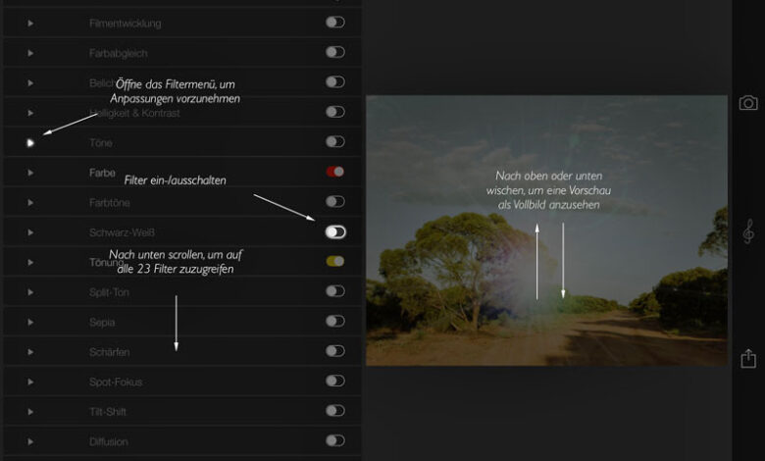Expand the Schwarz-Weiß filter menu
765x461 pixels.
click(30, 232)
